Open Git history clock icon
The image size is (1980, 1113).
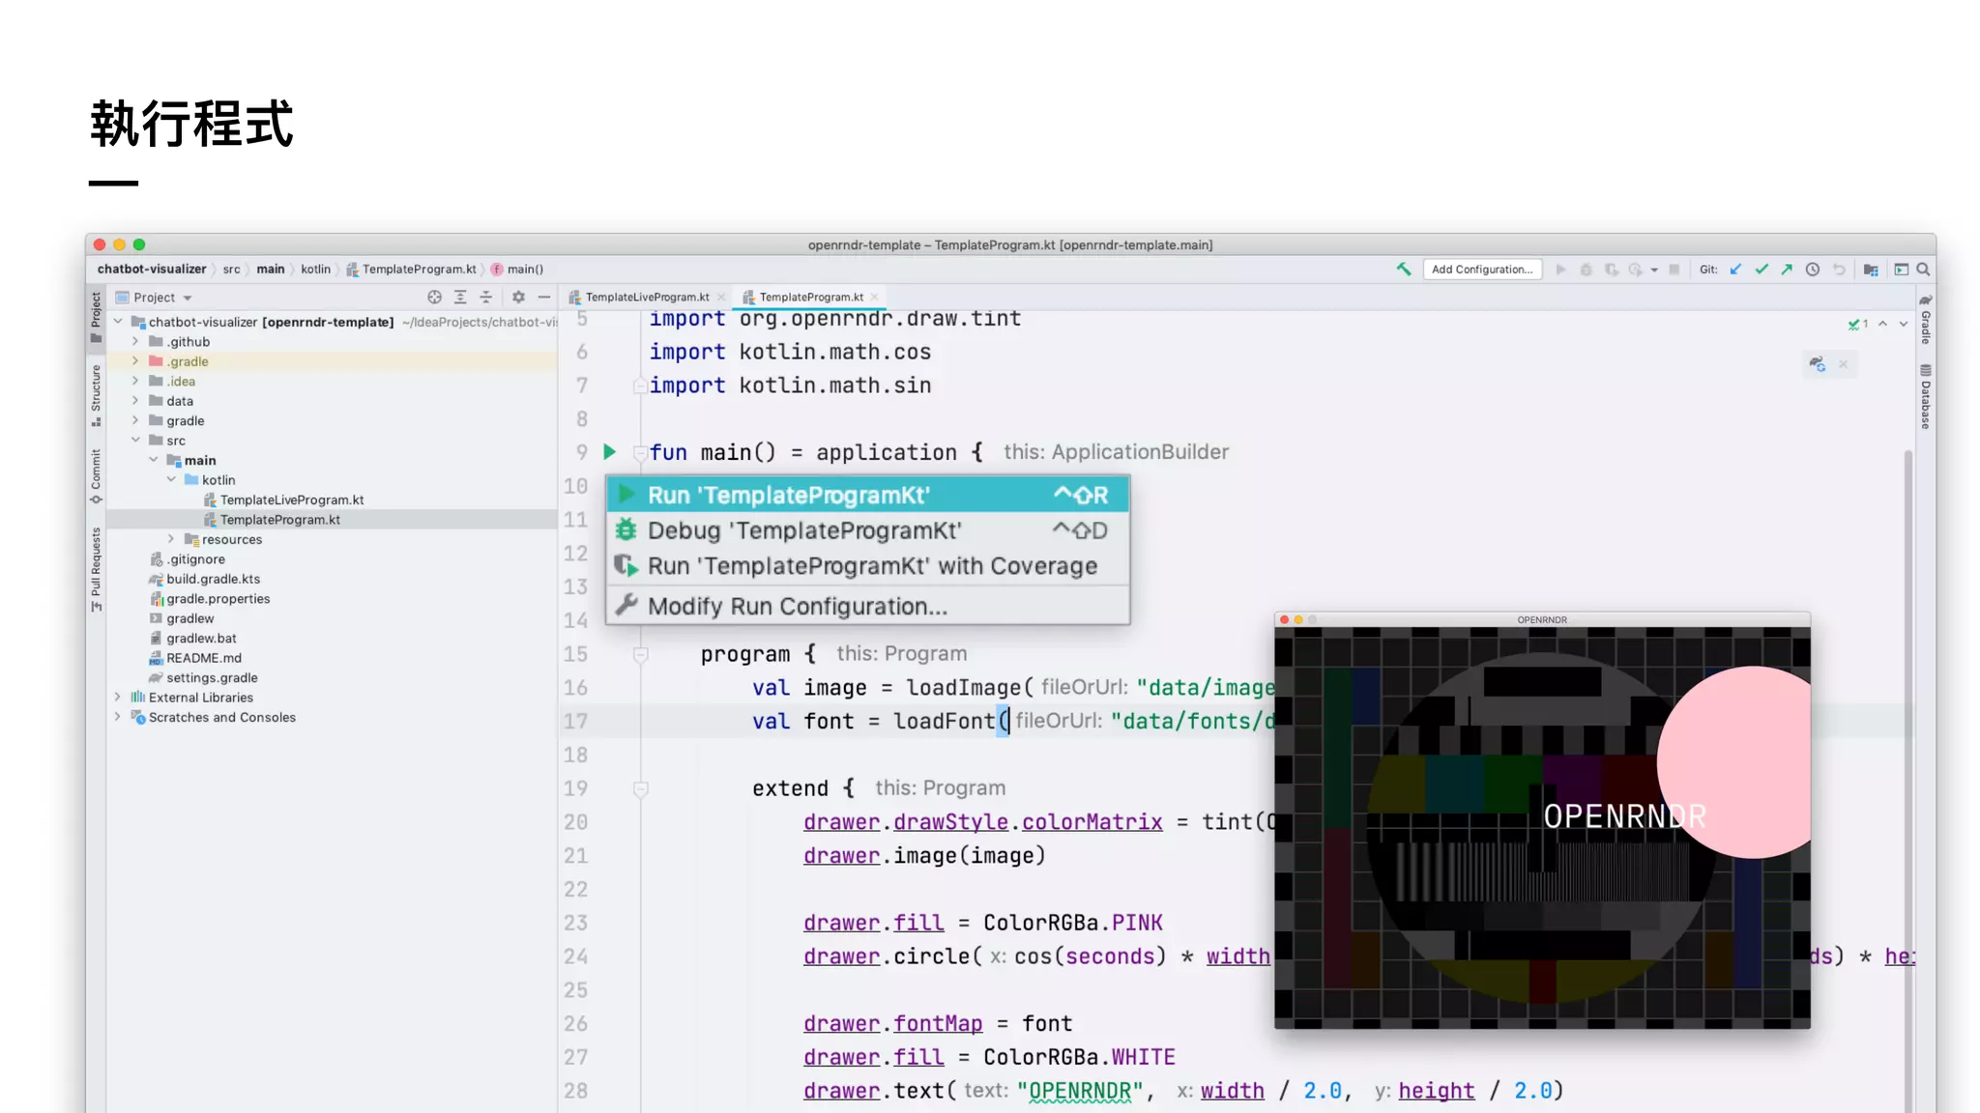pyautogui.click(x=1813, y=270)
